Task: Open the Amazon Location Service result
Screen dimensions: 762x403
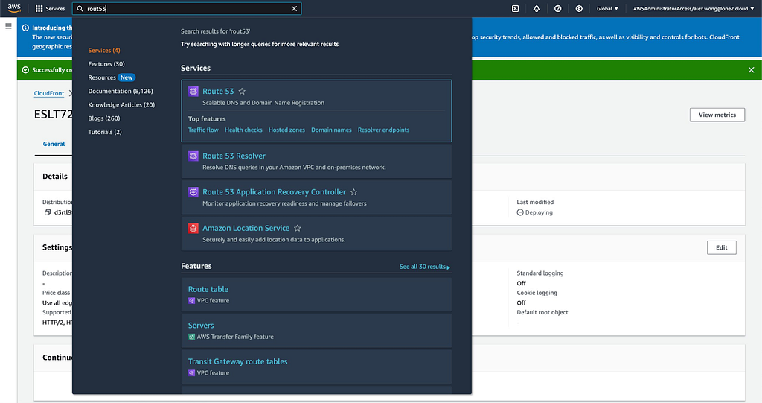Action: click(x=246, y=228)
